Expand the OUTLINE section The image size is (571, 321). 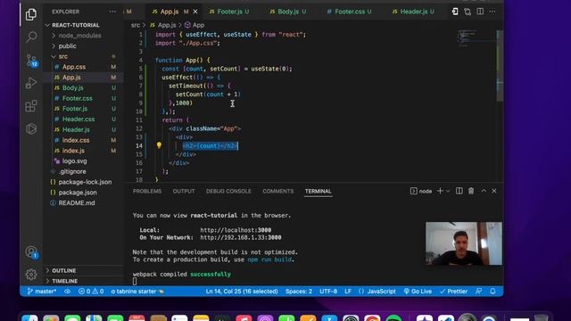pyautogui.click(x=63, y=271)
